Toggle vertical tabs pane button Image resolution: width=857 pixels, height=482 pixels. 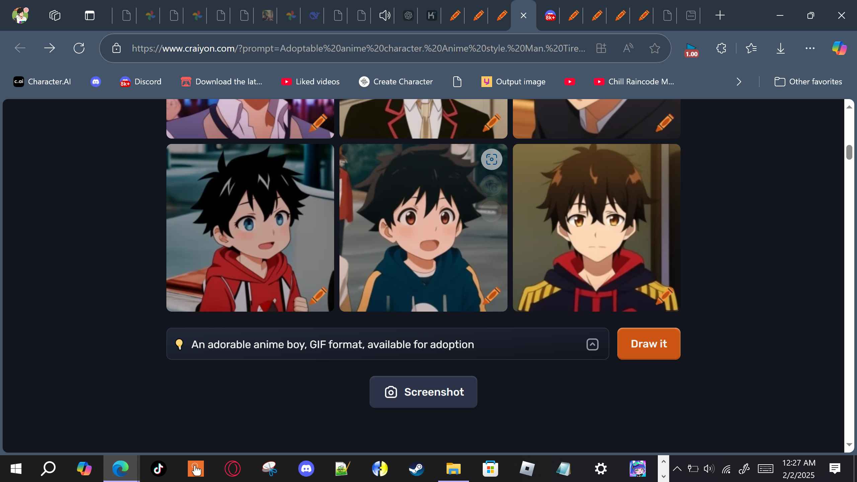[x=90, y=15]
